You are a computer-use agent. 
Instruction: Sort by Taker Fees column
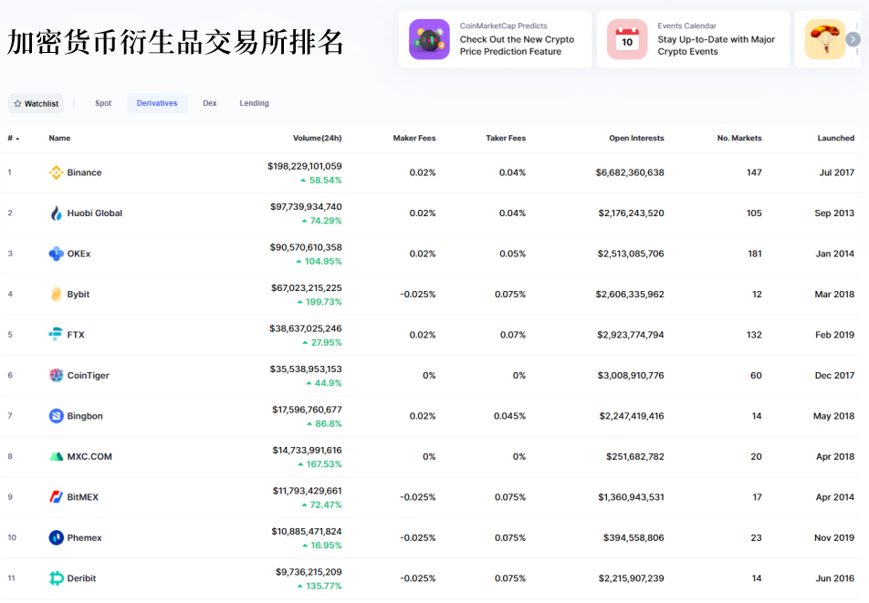tap(506, 138)
